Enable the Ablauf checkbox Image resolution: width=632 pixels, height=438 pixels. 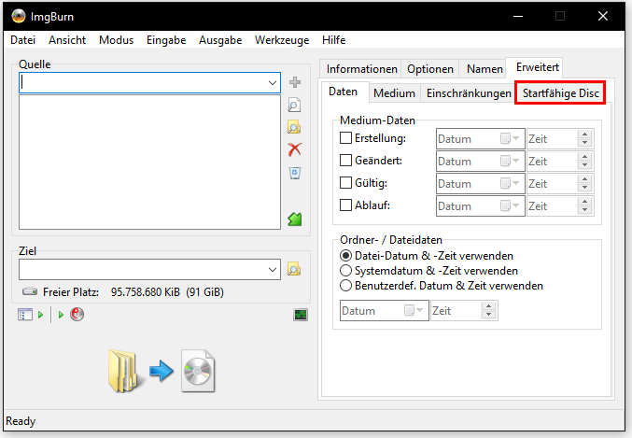click(345, 205)
